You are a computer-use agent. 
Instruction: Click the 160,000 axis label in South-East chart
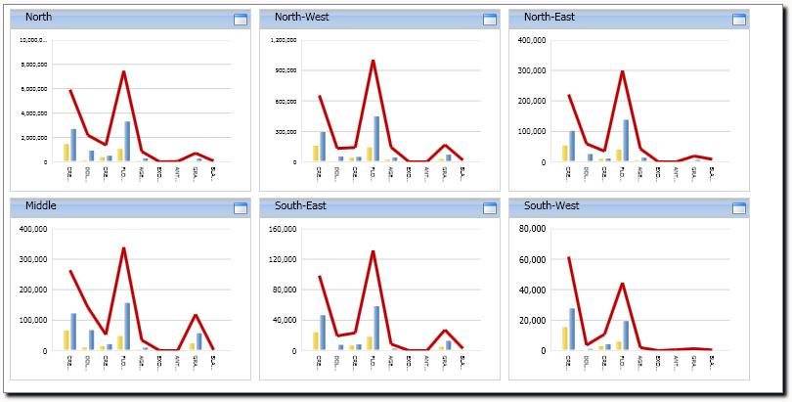pos(283,229)
